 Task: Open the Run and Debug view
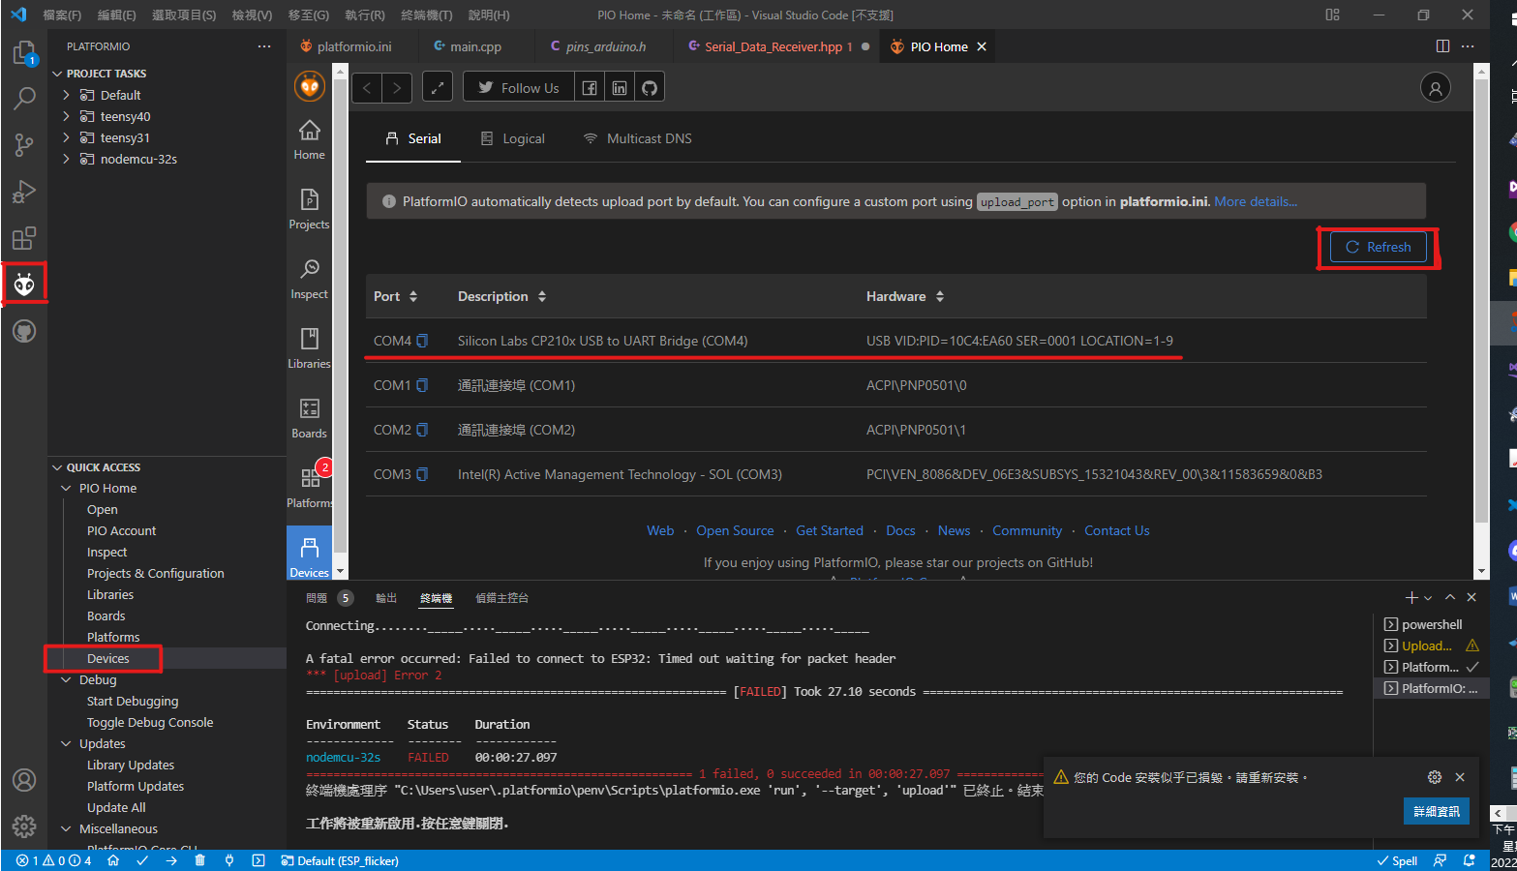pos(24,192)
